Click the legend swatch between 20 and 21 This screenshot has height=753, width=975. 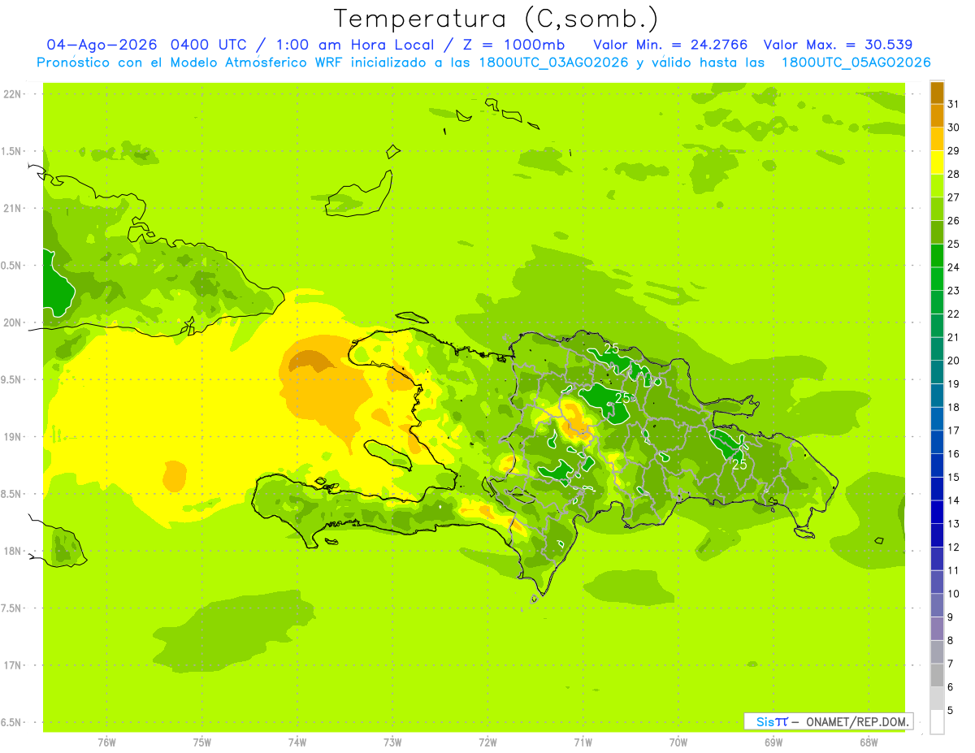pos(937,348)
